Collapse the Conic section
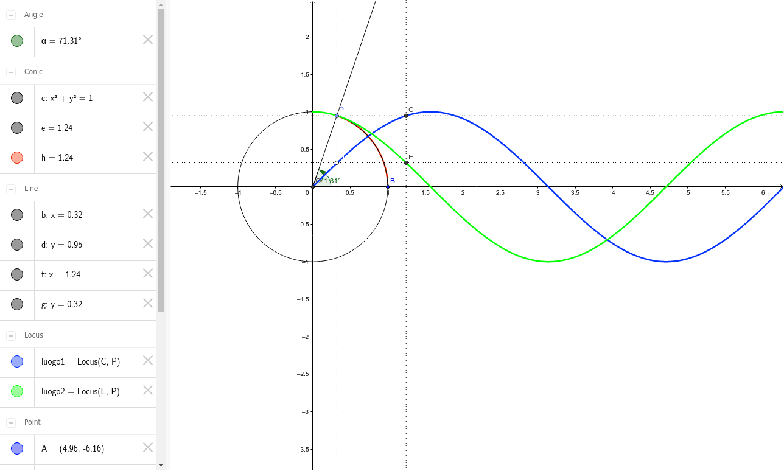Screen dimensions: 784x471 [10, 71]
